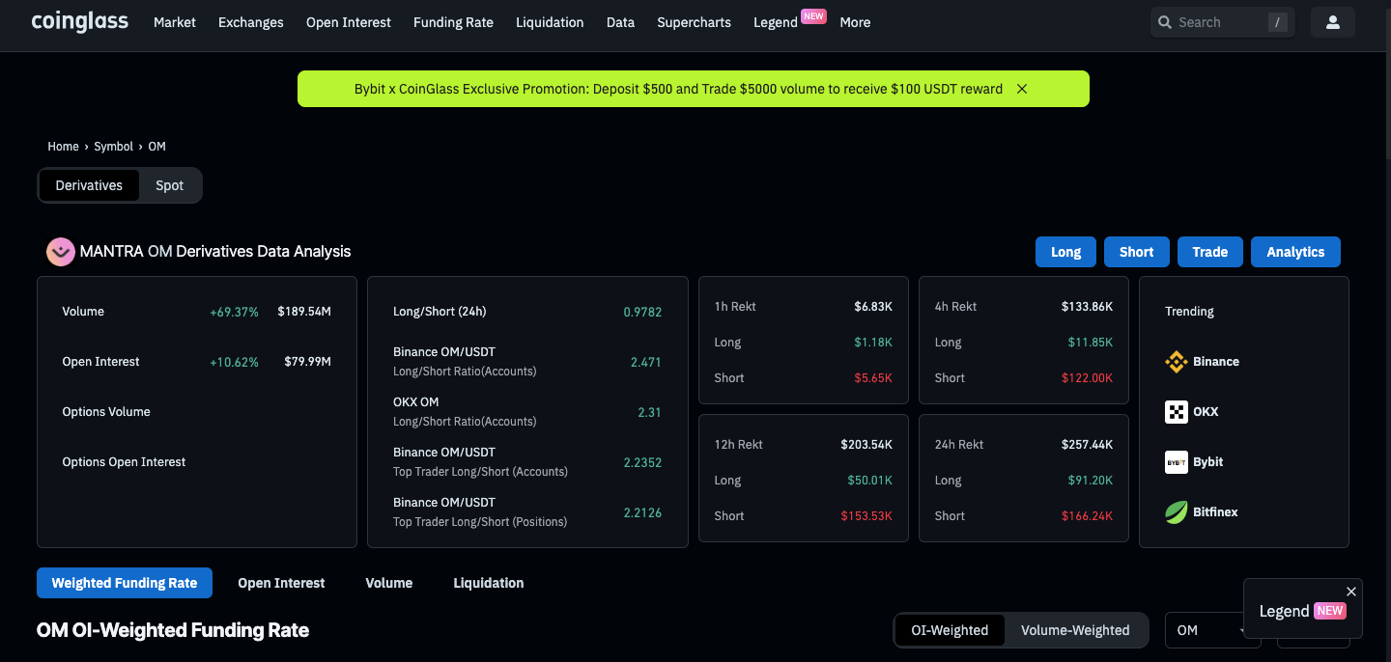Switch to Spot view
This screenshot has width=1391, height=662.
point(169,185)
